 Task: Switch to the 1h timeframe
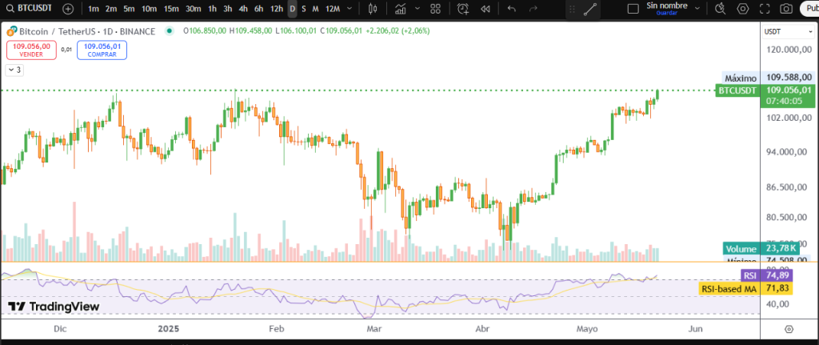point(212,8)
